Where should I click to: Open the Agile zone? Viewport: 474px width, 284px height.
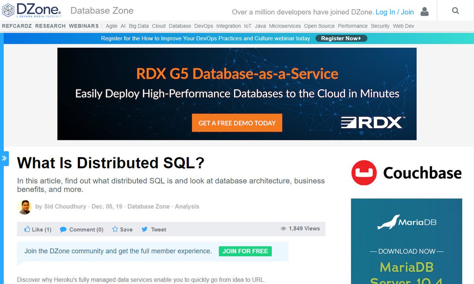[x=111, y=26]
